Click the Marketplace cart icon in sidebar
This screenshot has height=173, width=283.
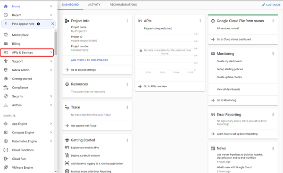point(6,35)
